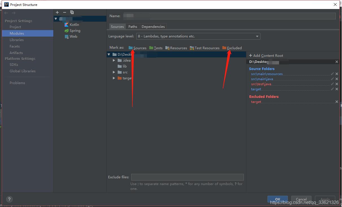Mark folder as Test Resources
The image size is (342, 207).
(205, 48)
